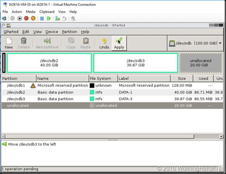The height and width of the screenshot is (174, 226).
Task: Click the black unknown file system swatch
Action: (92, 86)
